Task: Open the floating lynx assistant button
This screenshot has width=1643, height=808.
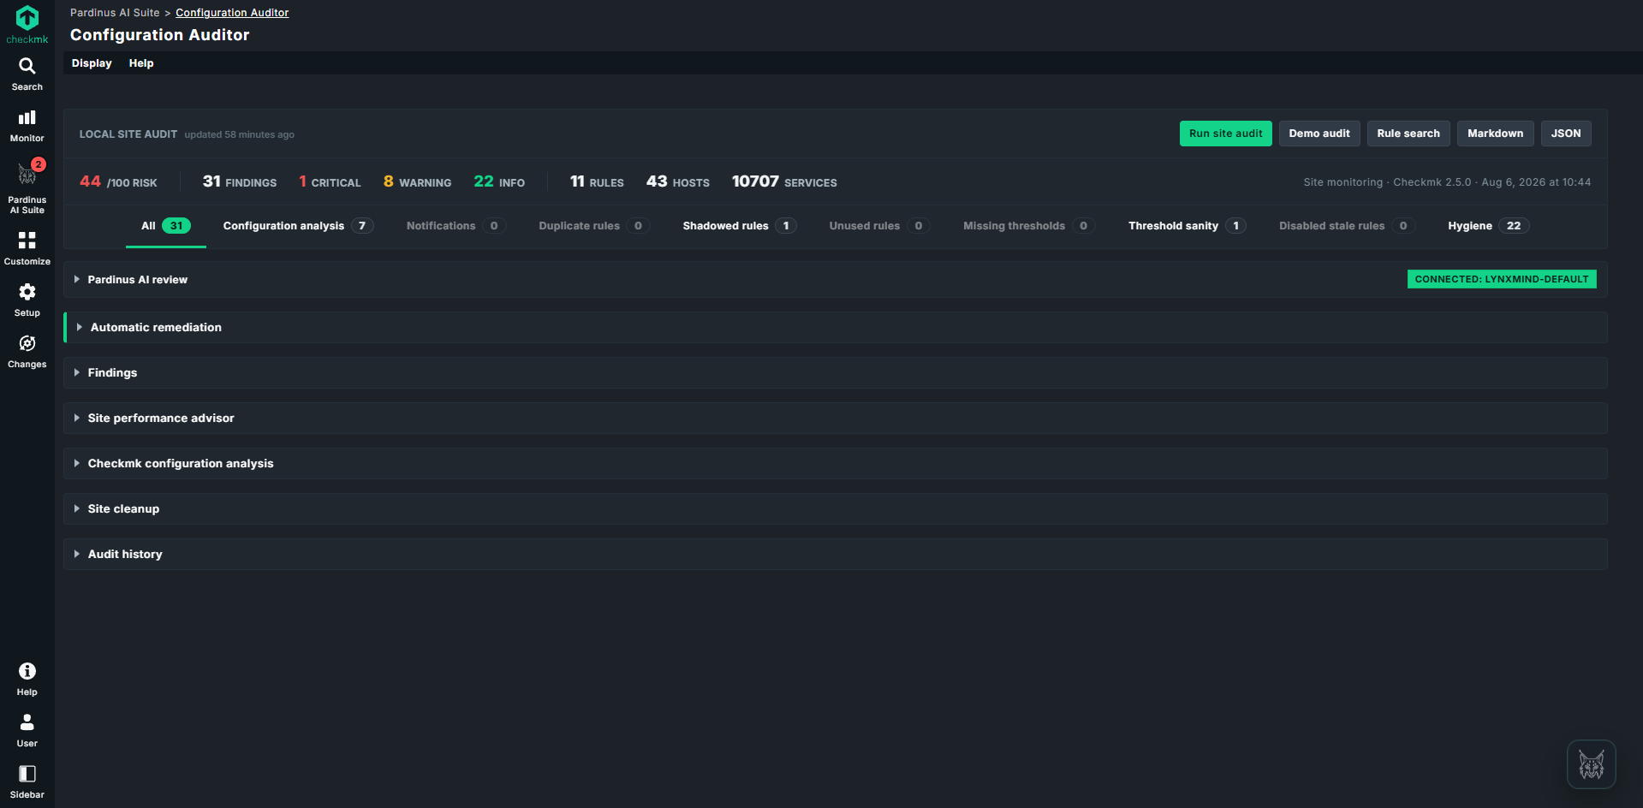Action: coord(1592,764)
